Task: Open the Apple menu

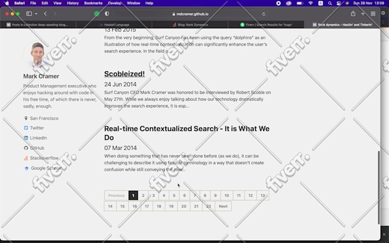Action: coord(7,3)
